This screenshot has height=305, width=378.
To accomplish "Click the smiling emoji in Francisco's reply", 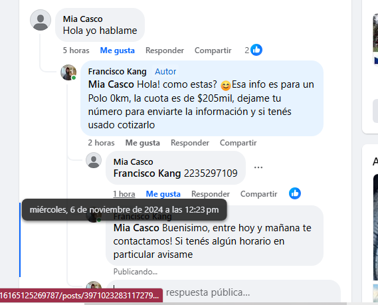I will (x=226, y=86).
